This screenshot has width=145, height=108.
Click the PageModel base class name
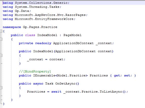[72, 35]
